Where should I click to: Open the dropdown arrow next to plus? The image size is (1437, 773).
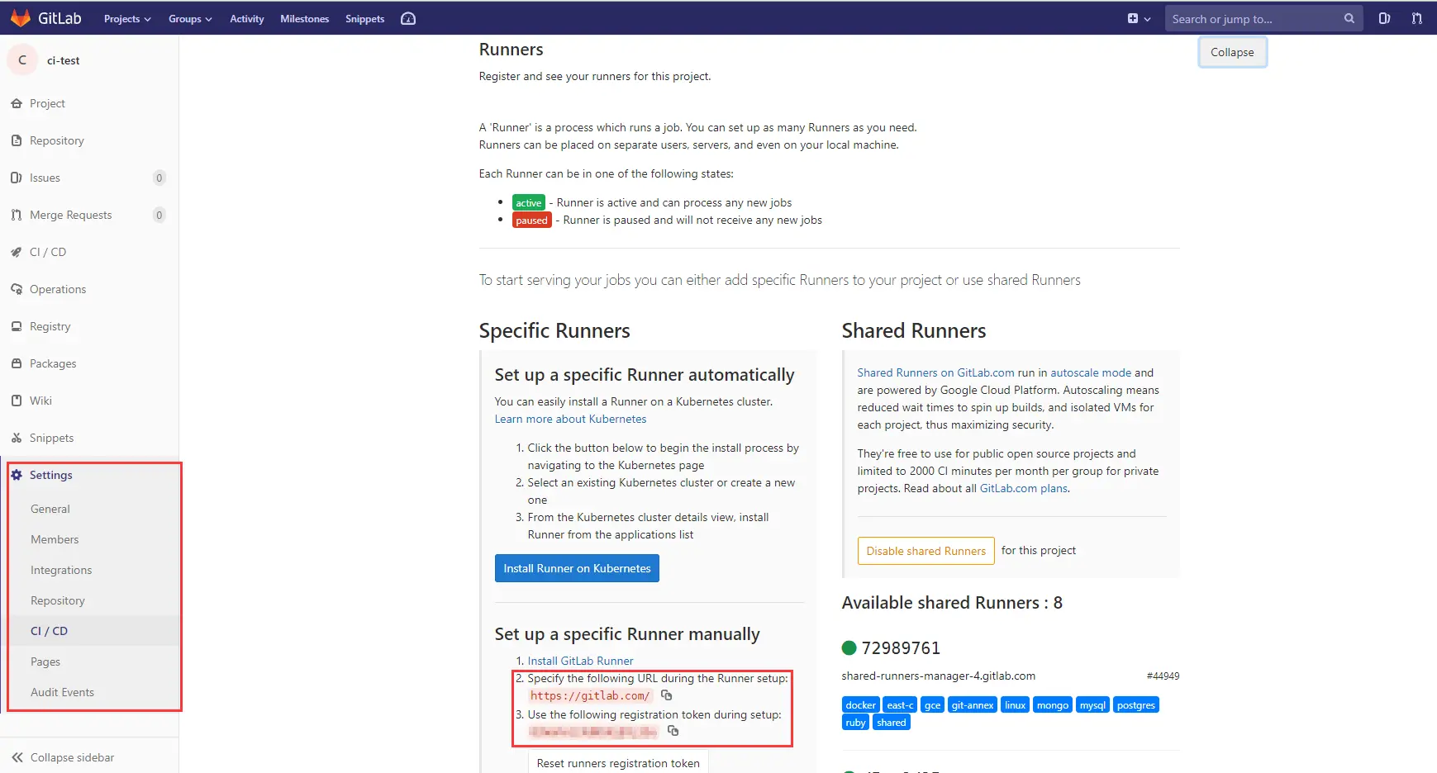click(x=1147, y=19)
